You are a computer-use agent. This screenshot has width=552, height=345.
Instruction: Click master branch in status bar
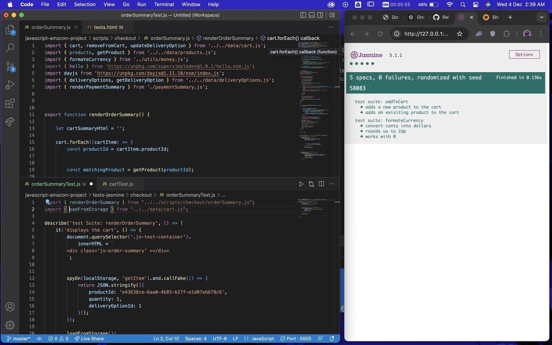tap(18, 339)
